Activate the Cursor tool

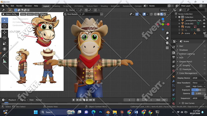(5, 26)
